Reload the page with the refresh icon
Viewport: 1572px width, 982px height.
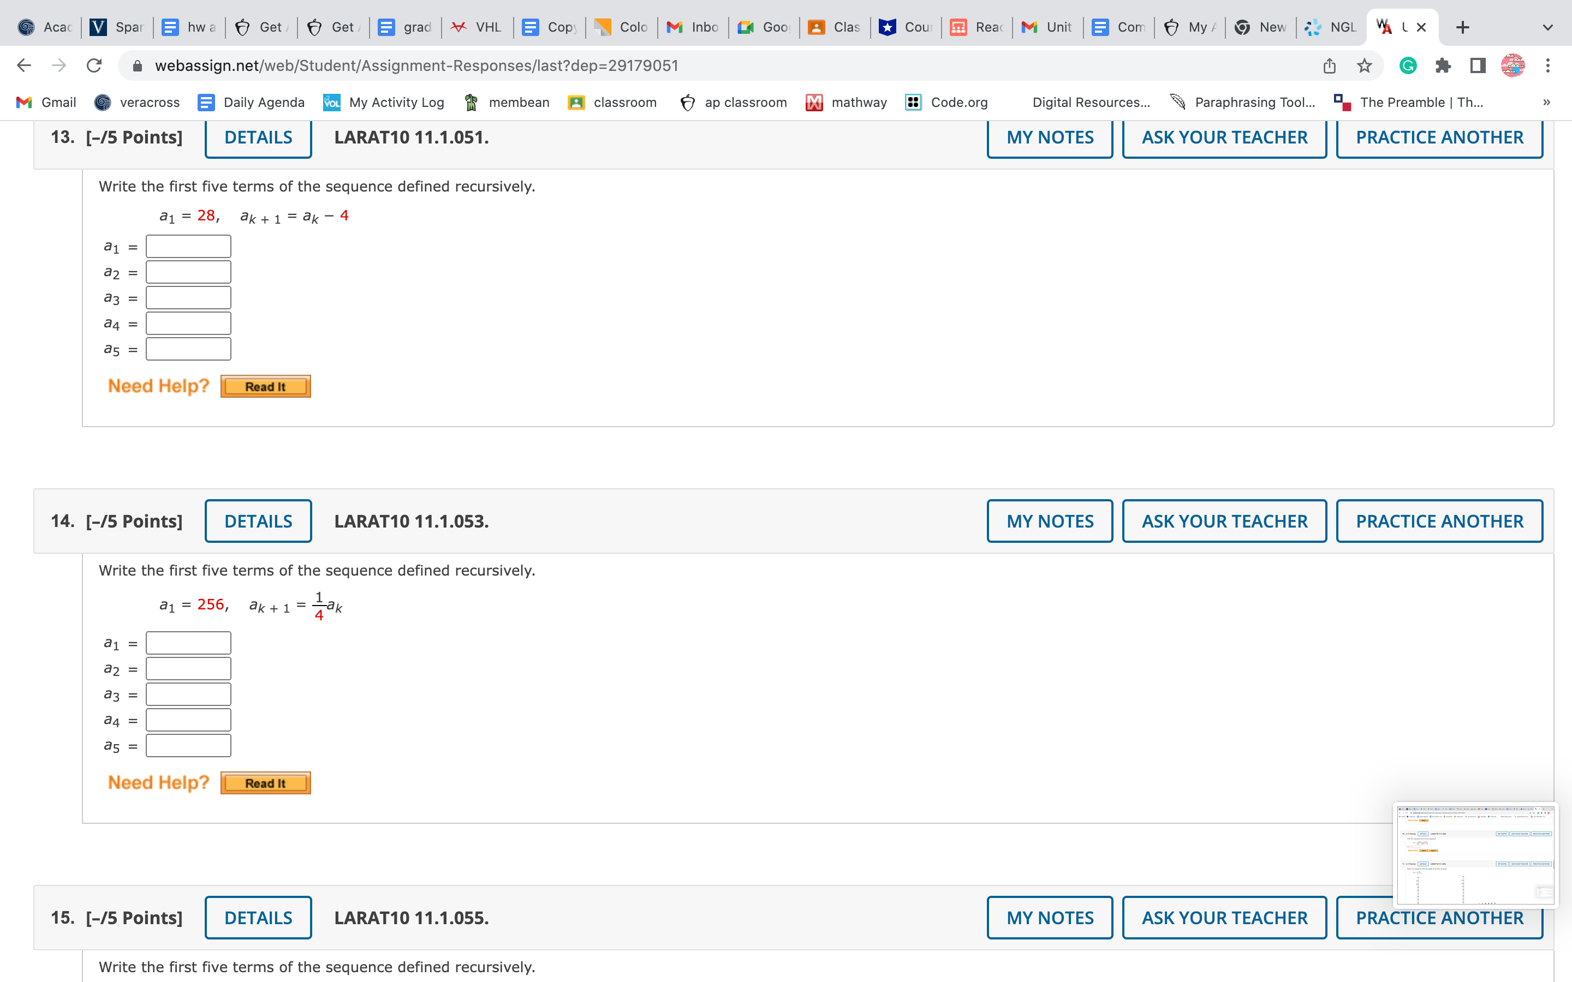click(94, 65)
